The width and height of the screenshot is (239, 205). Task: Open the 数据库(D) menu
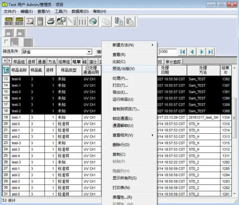80,12
